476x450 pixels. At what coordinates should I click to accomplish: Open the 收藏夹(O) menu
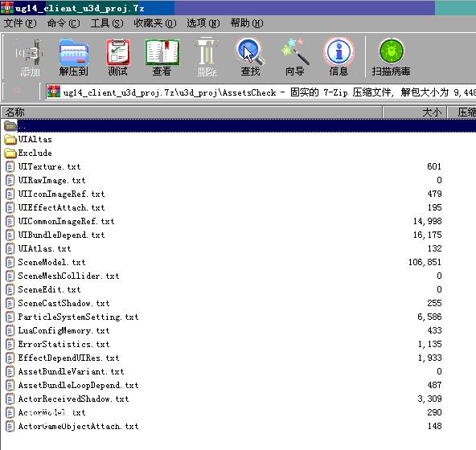(155, 23)
